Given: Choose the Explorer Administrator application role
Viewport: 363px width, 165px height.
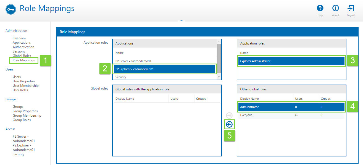Looking at the screenshot, I should point(291,61).
